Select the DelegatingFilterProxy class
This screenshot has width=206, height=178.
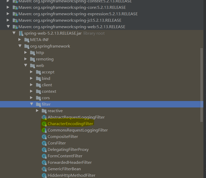pyautogui.click(x=68, y=149)
